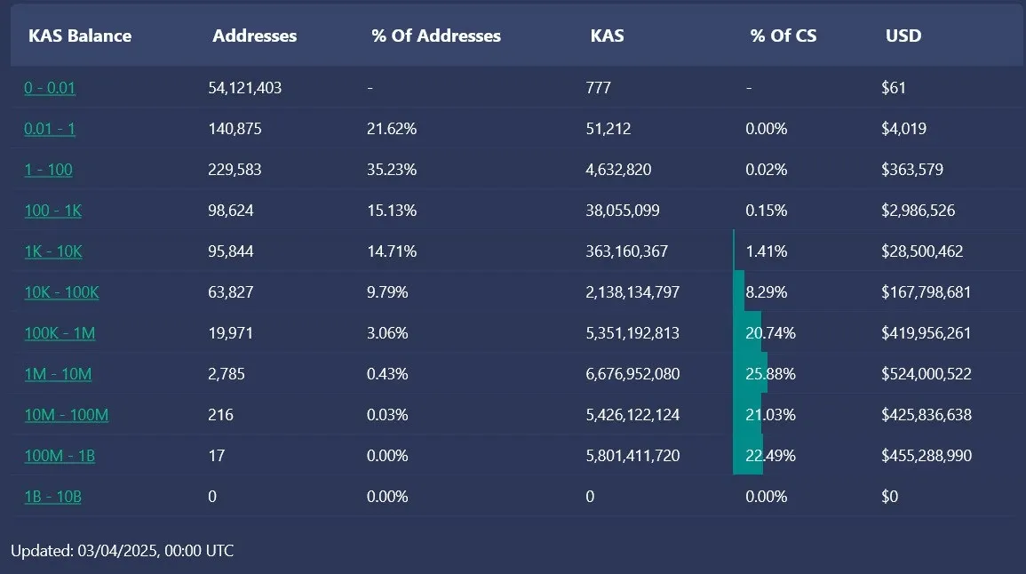Click the KAS Balance column header

80,36
